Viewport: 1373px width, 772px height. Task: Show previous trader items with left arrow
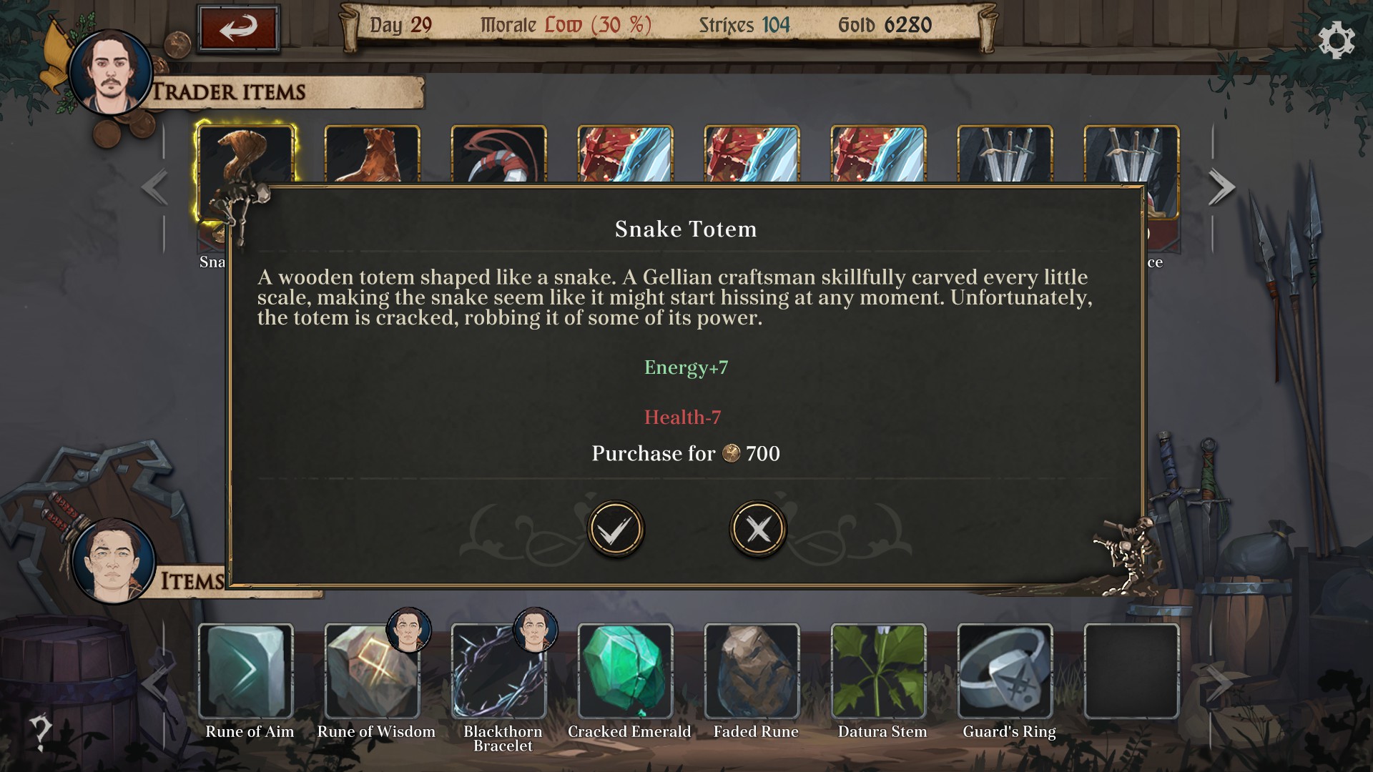(154, 187)
